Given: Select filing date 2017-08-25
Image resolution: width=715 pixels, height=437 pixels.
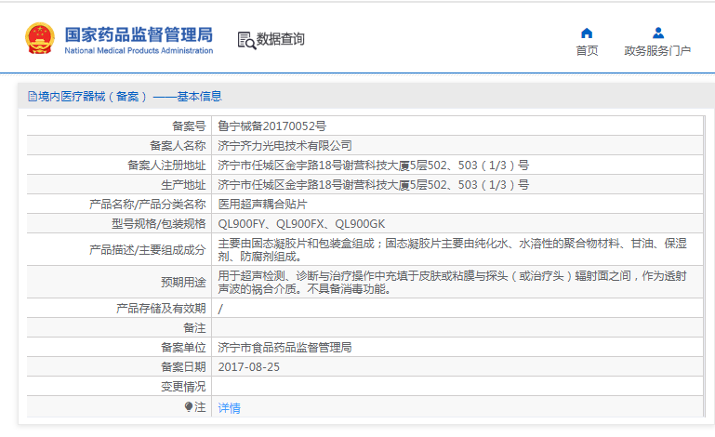Looking at the screenshot, I should click(x=249, y=366).
